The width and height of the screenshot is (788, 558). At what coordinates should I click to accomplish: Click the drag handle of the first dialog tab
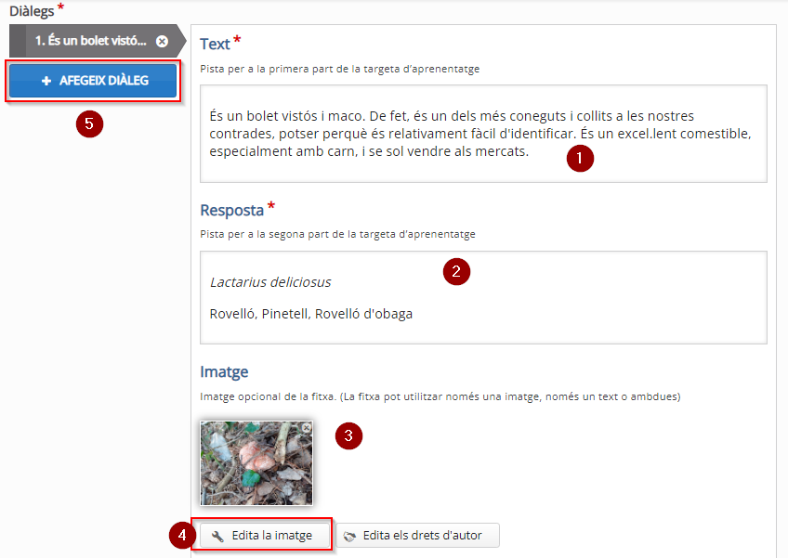[18, 41]
